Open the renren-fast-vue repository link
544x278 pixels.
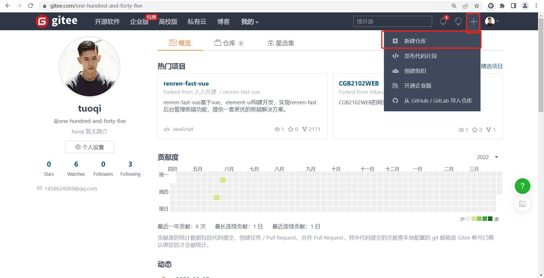click(x=186, y=83)
